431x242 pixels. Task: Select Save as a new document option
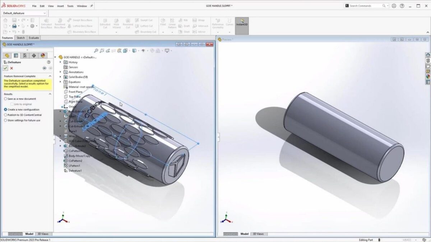(20, 99)
